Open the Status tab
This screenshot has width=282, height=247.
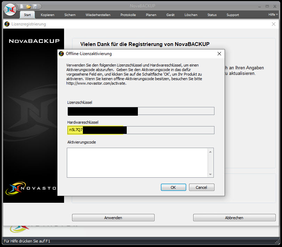[x=212, y=15]
